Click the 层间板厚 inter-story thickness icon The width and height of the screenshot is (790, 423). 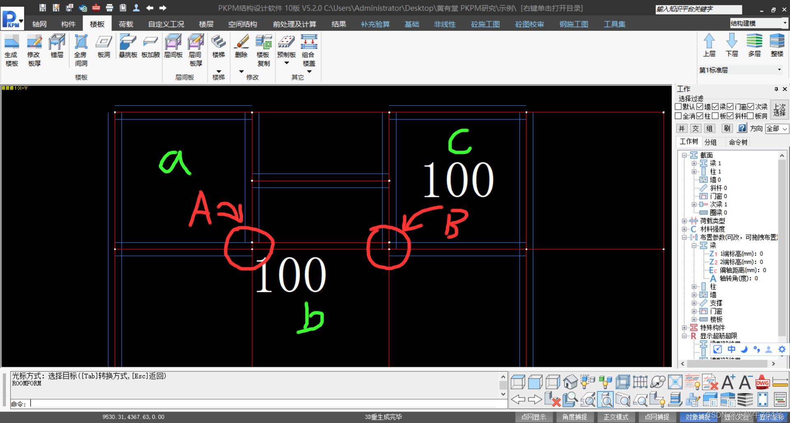point(195,50)
